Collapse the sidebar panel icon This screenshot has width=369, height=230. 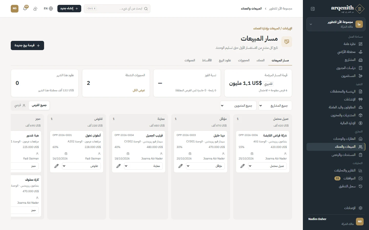click(313, 9)
